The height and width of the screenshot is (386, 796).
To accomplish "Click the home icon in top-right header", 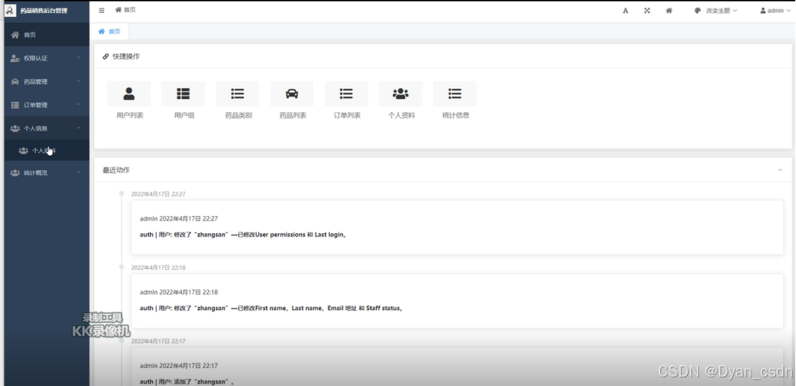I will pyautogui.click(x=669, y=11).
